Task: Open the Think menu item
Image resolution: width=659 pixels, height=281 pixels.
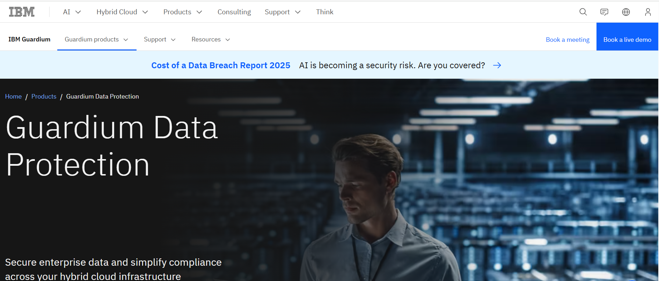Action: coord(325,12)
